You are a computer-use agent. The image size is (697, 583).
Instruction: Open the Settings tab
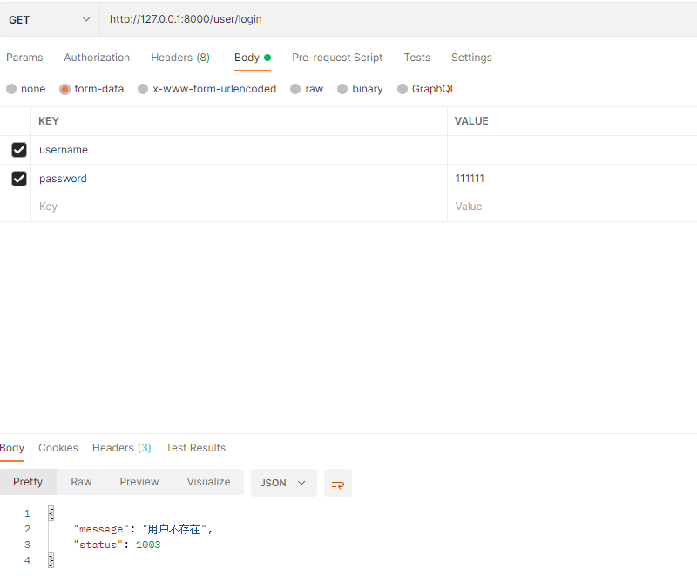coord(471,58)
